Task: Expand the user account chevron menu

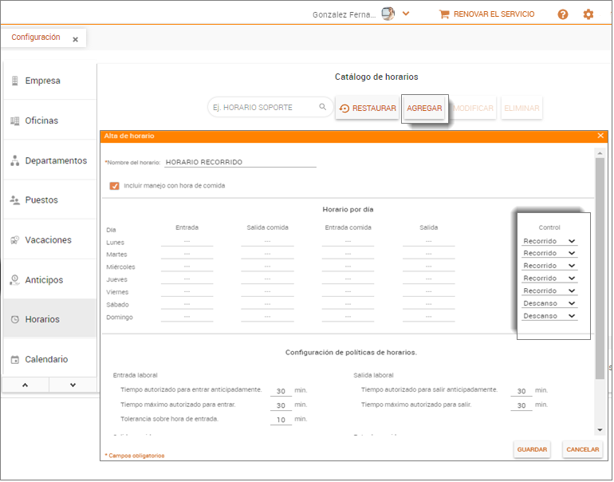Action: click(x=406, y=14)
